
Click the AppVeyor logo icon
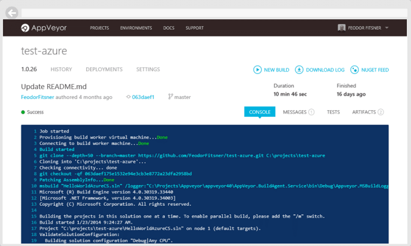click(25, 28)
